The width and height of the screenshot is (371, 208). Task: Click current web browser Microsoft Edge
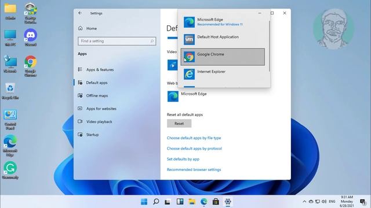187,96
